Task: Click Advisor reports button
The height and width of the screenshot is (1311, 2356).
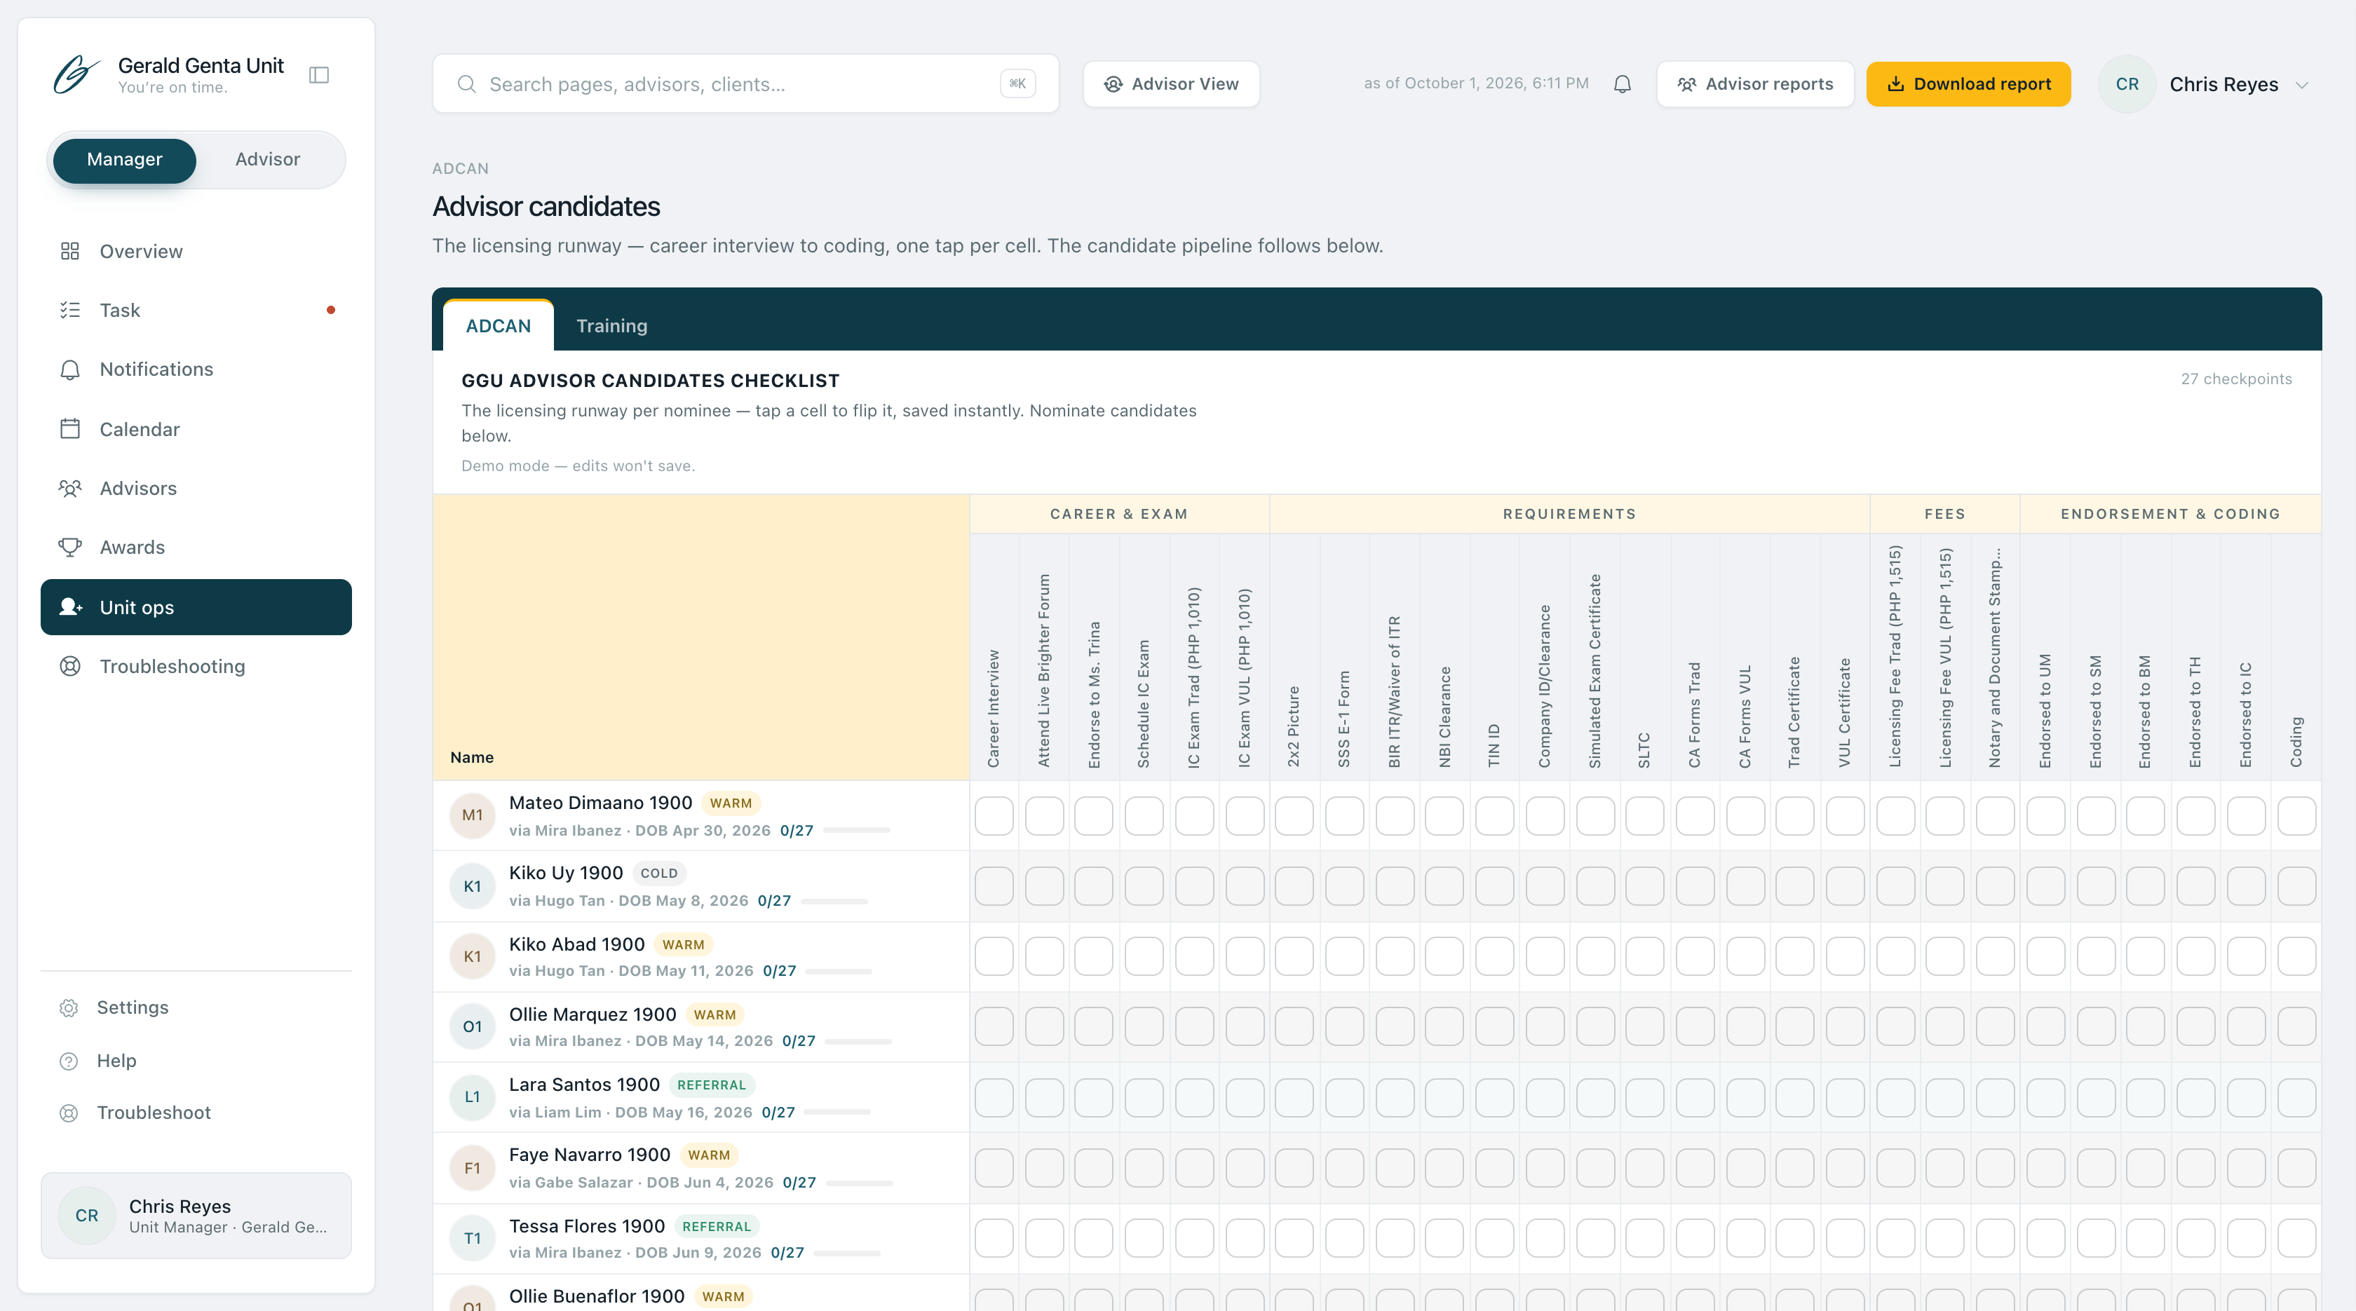Action: coord(1755,84)
